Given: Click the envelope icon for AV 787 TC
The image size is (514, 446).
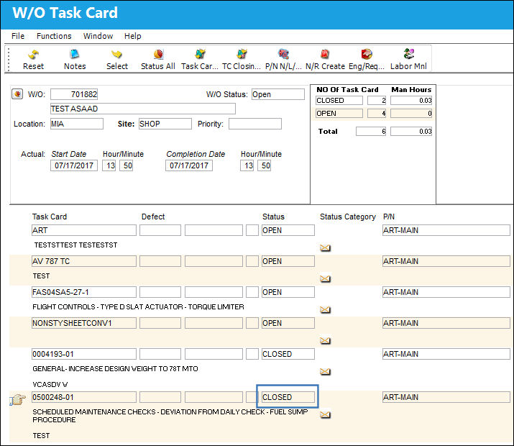Looking at the screenshot, I should pyautogui.click(x=325, y=278).
